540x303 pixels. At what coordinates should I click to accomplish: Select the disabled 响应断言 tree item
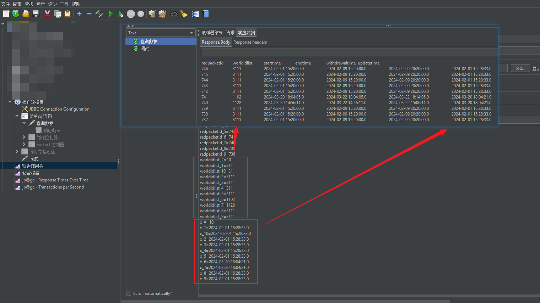(52, 130)
